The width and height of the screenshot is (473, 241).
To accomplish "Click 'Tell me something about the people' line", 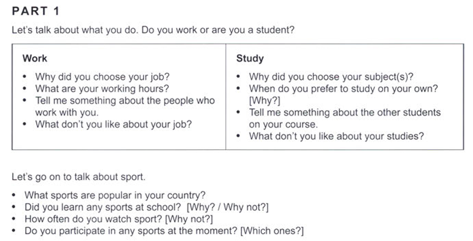I will [125, 101].
